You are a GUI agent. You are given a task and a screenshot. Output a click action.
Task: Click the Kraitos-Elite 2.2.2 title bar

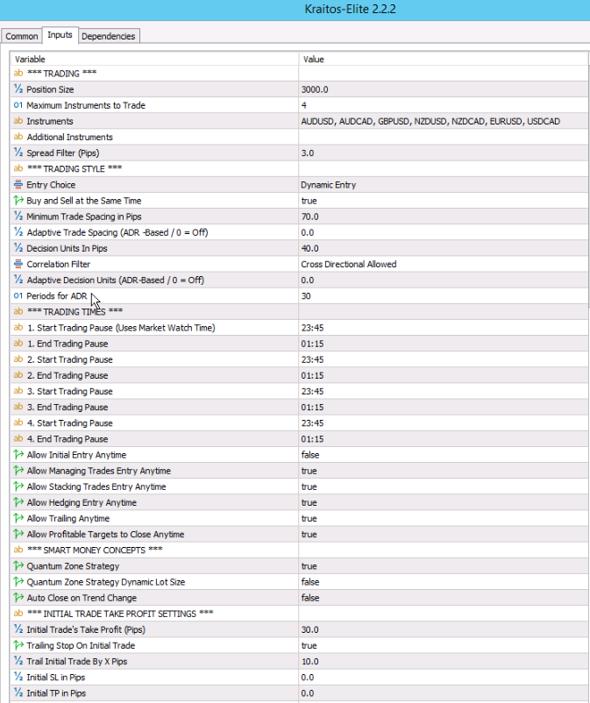pos(295,10)
